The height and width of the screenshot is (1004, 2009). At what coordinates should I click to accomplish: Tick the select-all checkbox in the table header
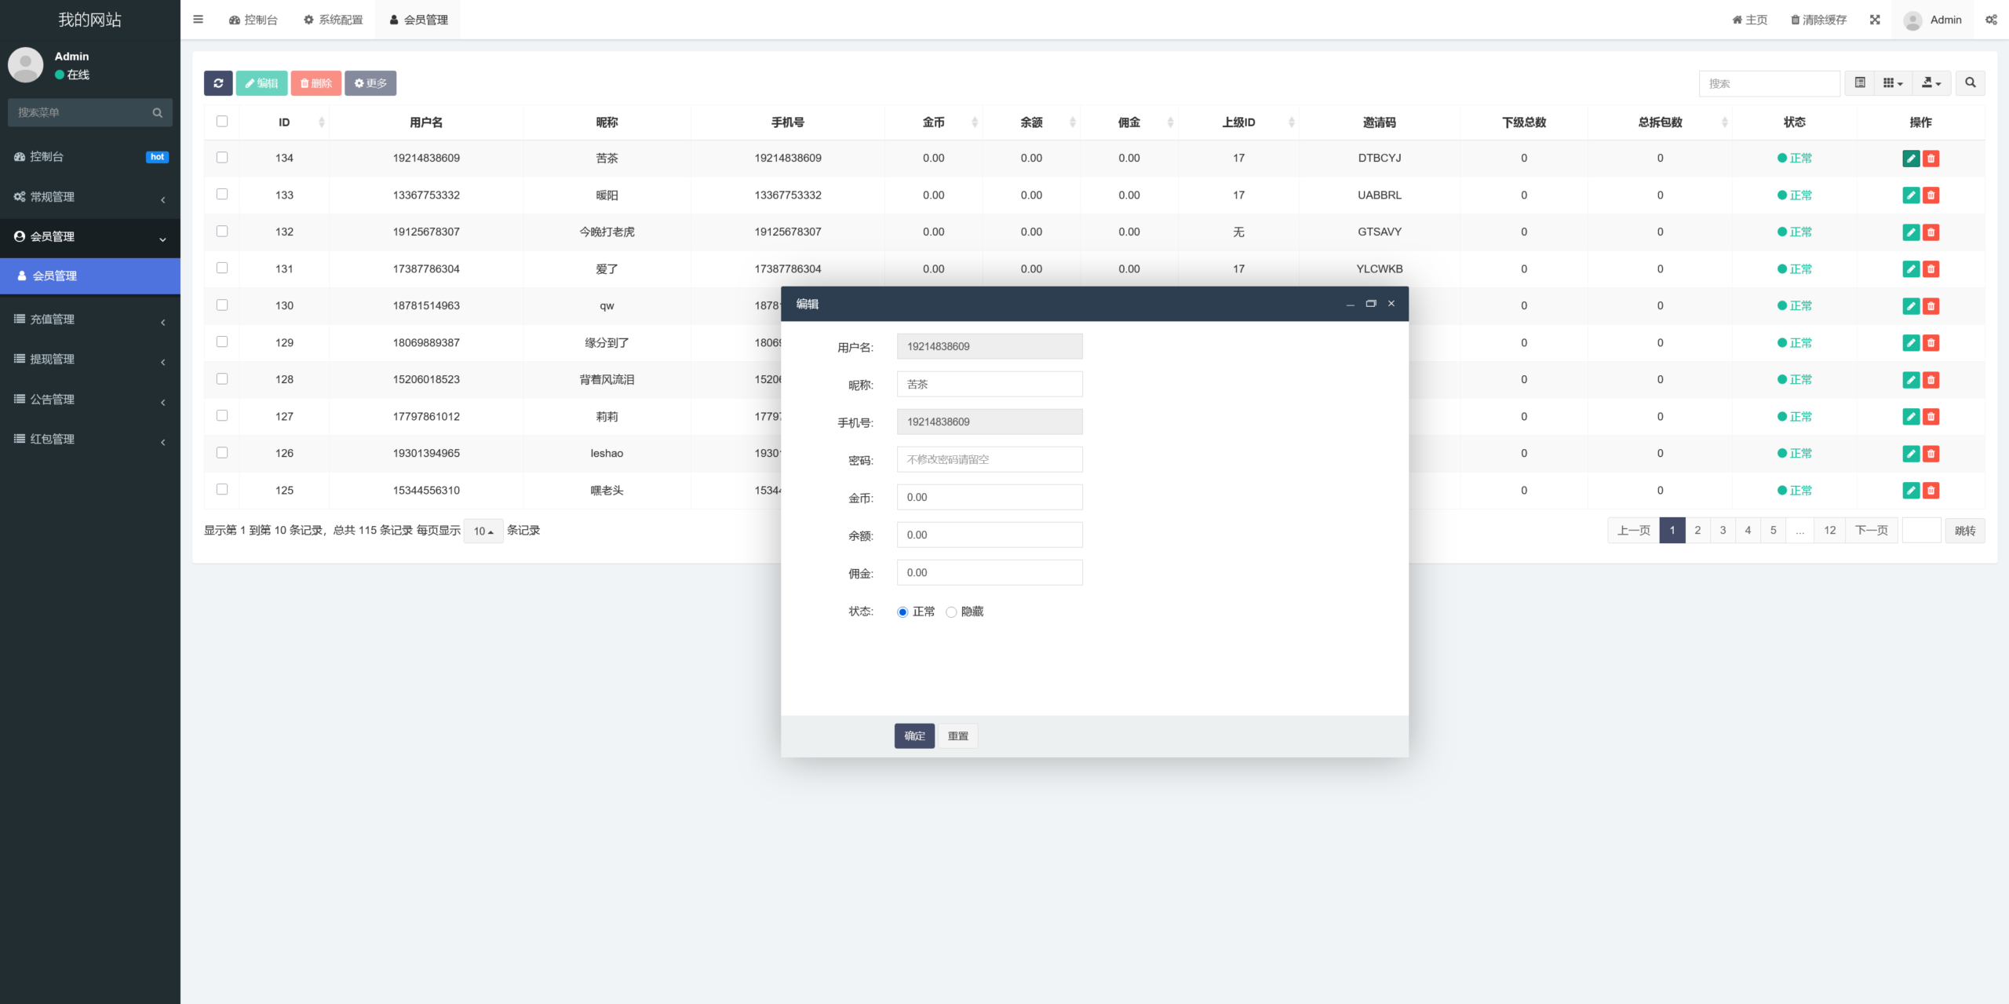(222, 122)
